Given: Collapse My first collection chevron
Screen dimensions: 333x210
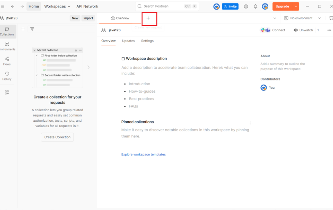Looking at the screenshot, I should (34, 50).
